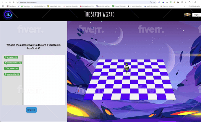201x122 pixels.
Task: Reload the page with the refresh icon
Action: click(x=10, y=2)
